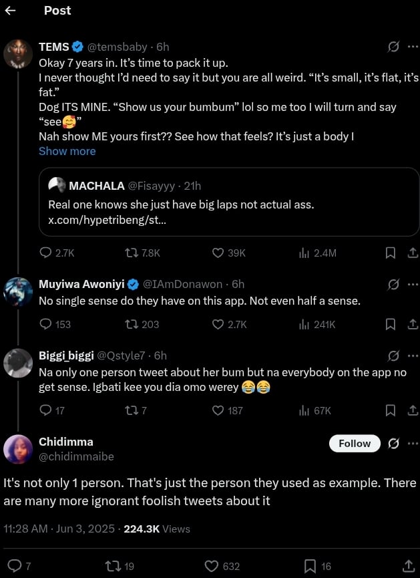Open more options on Biggi_biggi's reply
Screen dimensions: 420x578
click(x=413, y=355)
